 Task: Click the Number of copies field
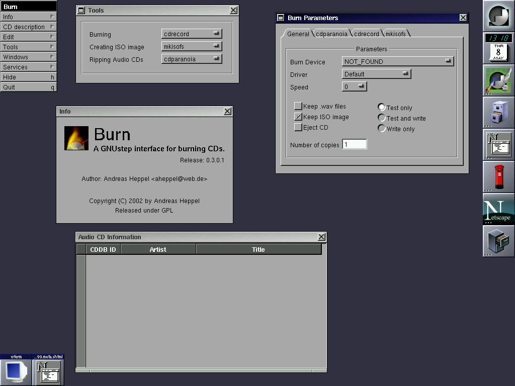click(x=355, y=145)
